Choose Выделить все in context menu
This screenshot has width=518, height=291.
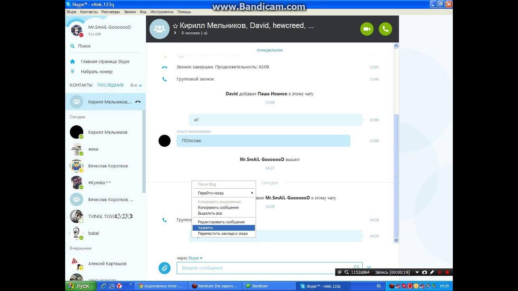click(x=223, y=213)
